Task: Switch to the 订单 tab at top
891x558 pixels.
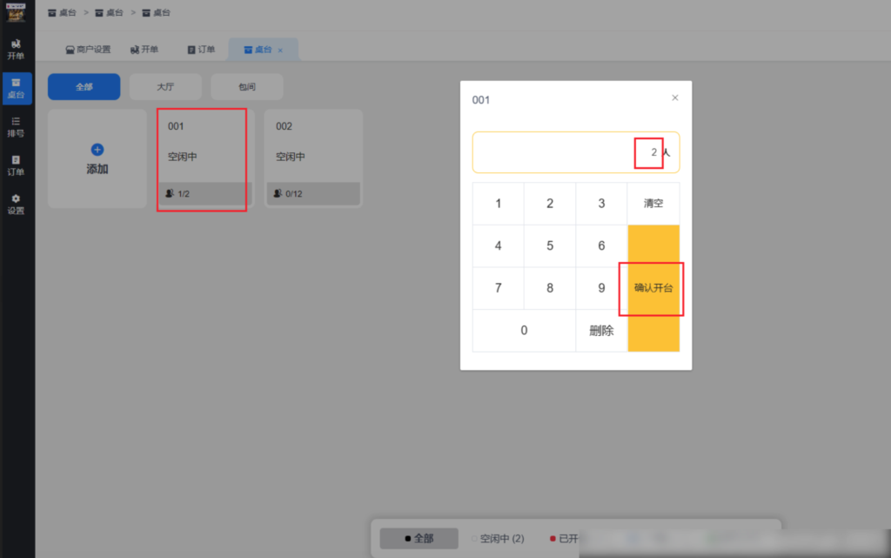Action: click(202, 49)
